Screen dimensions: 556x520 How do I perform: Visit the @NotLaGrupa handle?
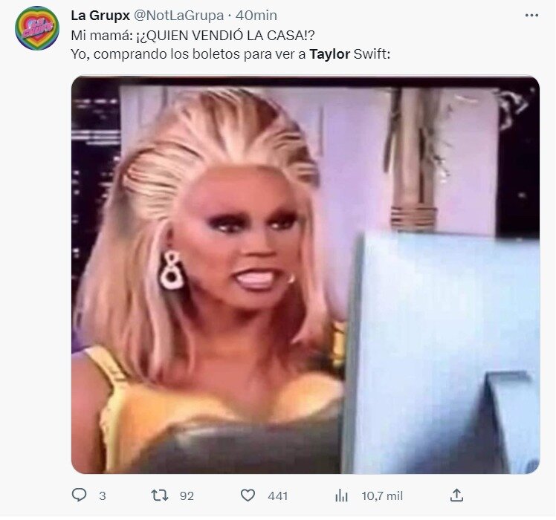[x=178, y=16]
